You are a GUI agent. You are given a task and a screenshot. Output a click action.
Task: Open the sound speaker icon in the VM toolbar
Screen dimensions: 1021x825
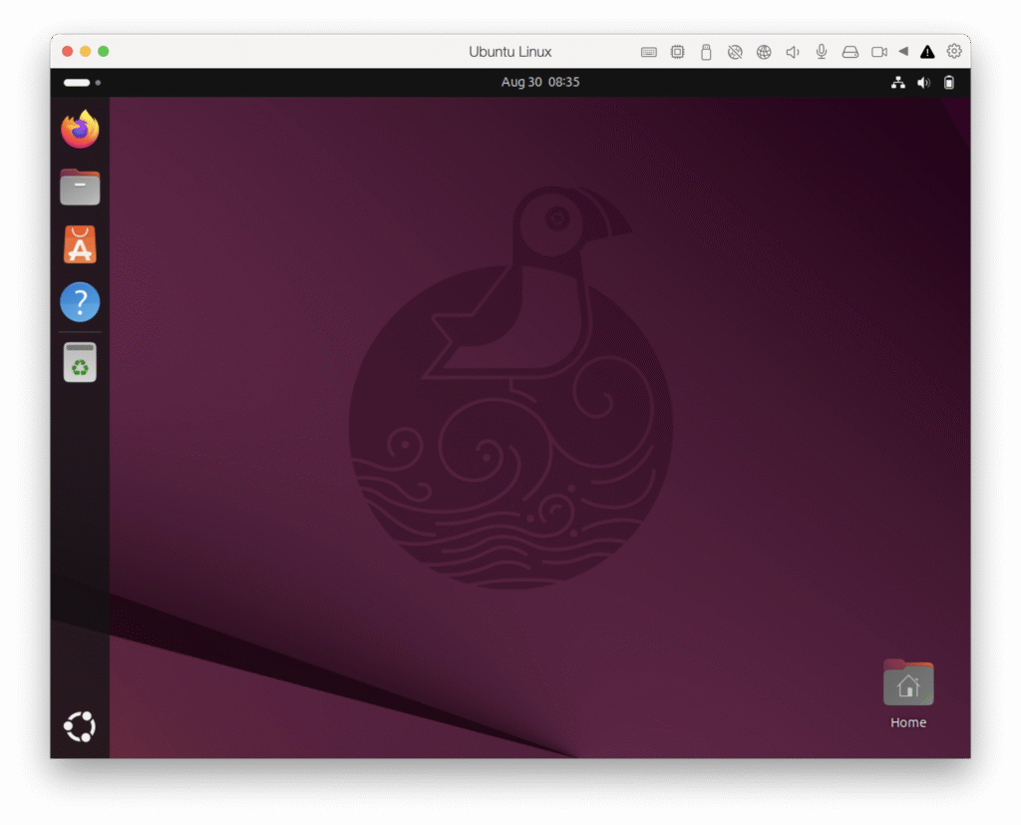tap(793, 52)
